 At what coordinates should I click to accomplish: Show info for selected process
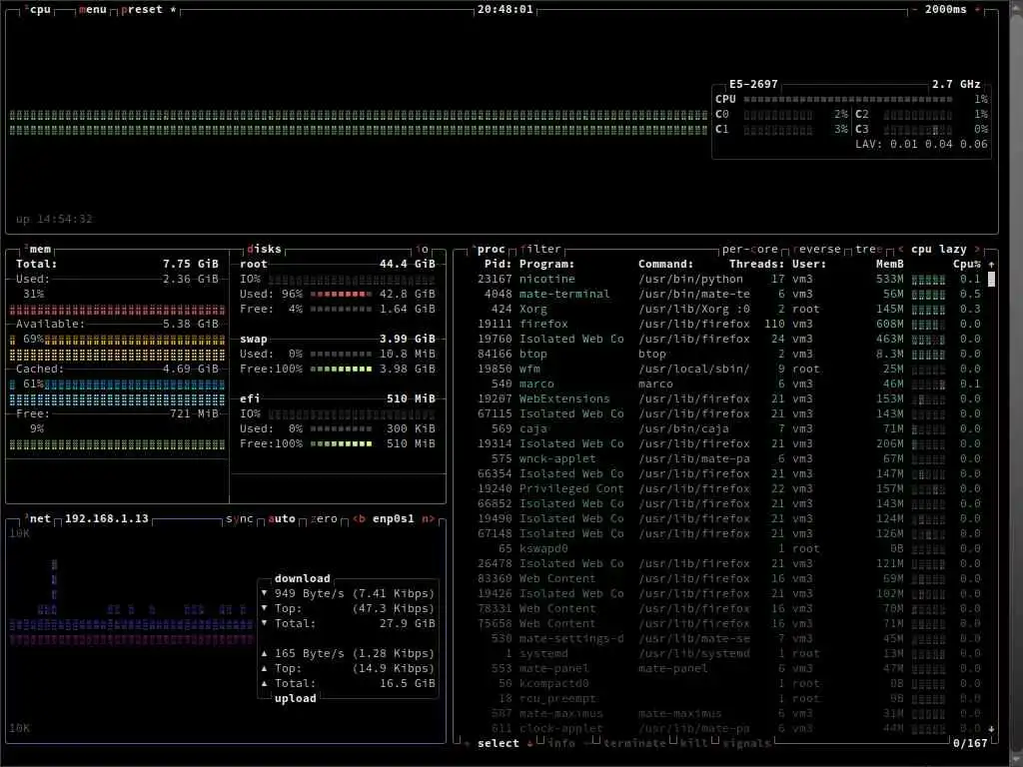tap(560, 743)
